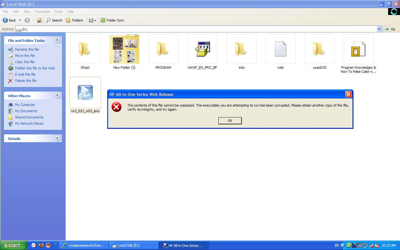Select Program Knowledges & How To Make Cake file
This screenshot has height=250, width=400.
tap(358, 49)
